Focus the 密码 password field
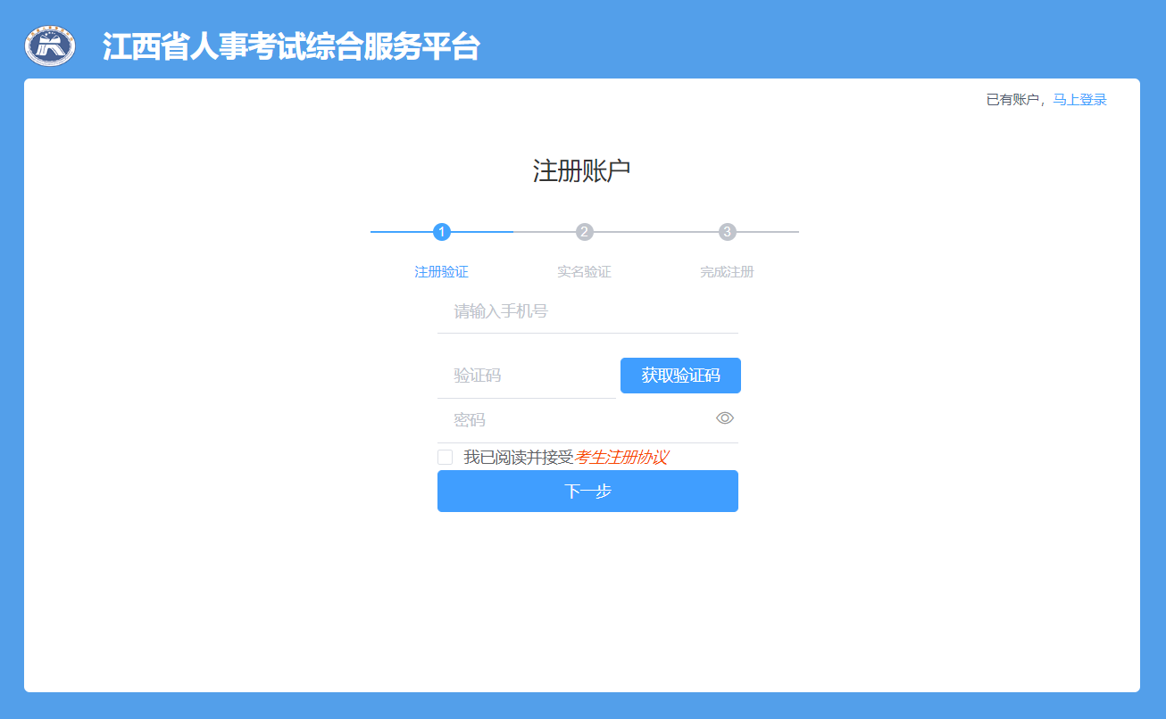This screenshot has height=719, width=1166. 576,419
